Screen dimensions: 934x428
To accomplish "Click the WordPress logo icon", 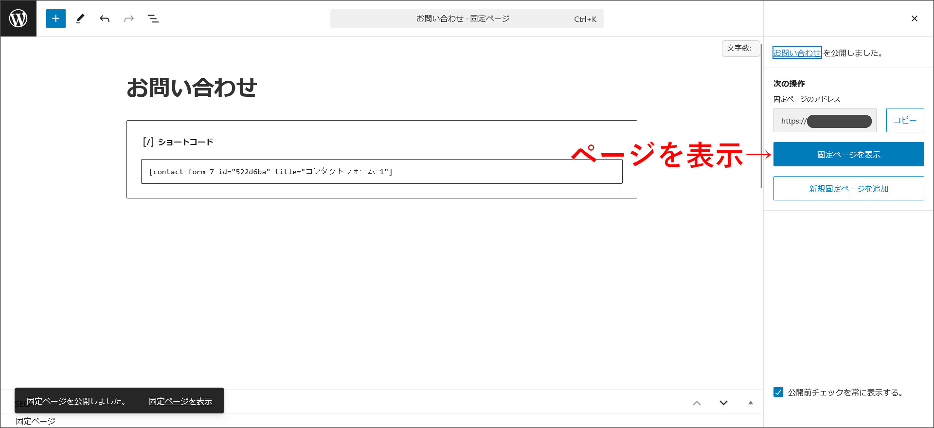I will [18, 18].
